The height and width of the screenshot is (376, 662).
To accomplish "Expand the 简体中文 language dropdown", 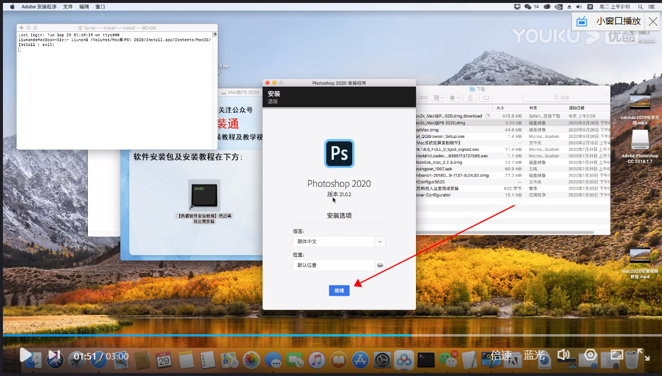I will [381, 242].
